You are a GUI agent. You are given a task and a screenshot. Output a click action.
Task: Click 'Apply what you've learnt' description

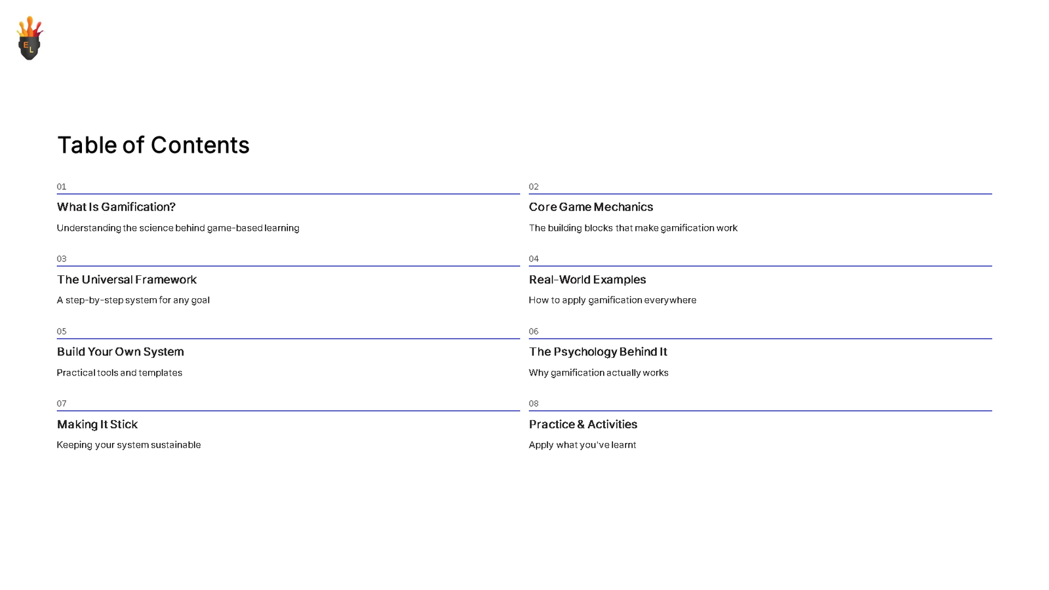pos(582,445)
